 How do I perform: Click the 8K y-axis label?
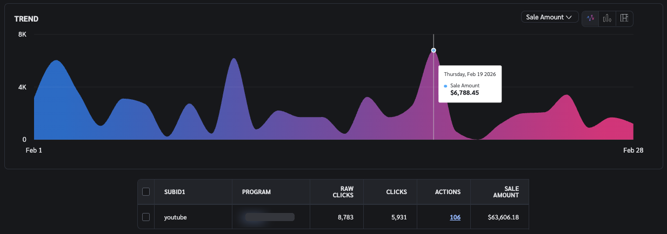(x=22, y=35)
